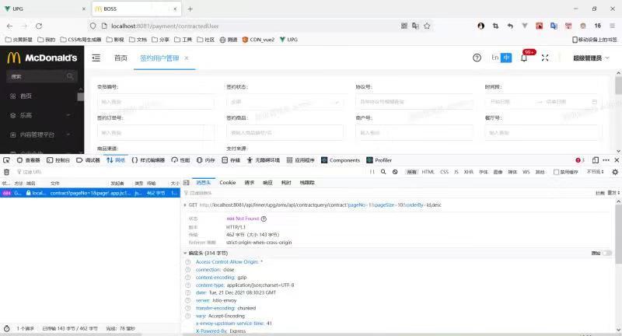622x336 pixels.
Task: Click the filter URL input in network panel
Action: click(x=190, y=172)
